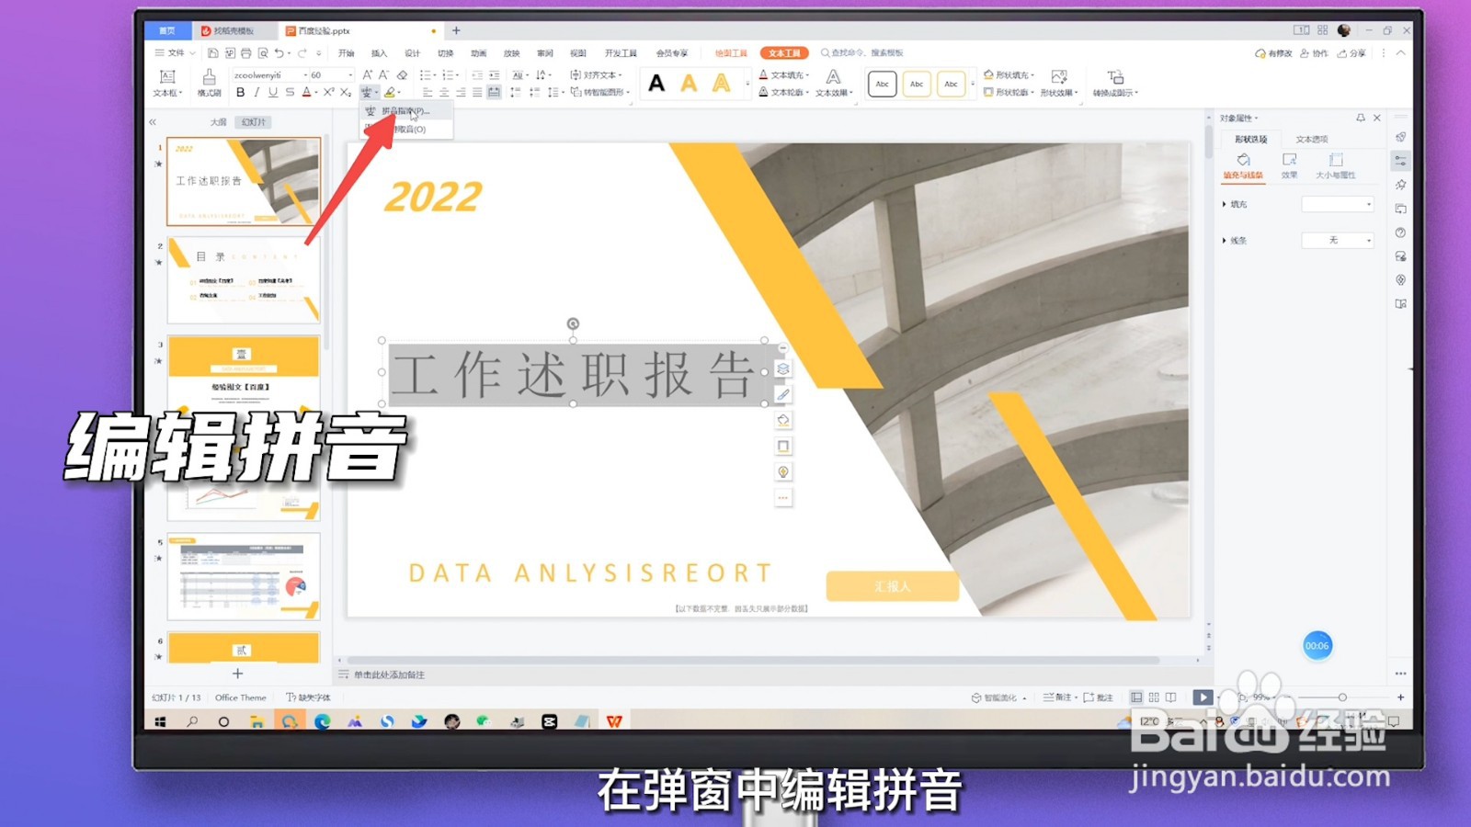Decrease font size with smaller A icon
The width and height of the screenshot is (1471, 827).
[383, 74]
